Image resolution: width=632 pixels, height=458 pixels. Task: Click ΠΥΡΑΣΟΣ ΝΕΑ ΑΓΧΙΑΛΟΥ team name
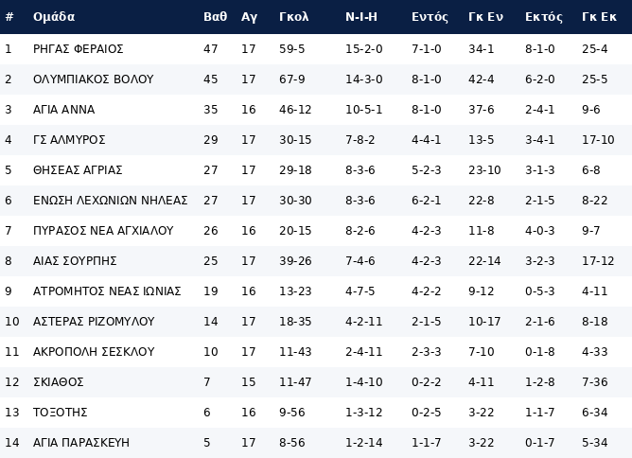pyautogui.click(x=103, y=231)
